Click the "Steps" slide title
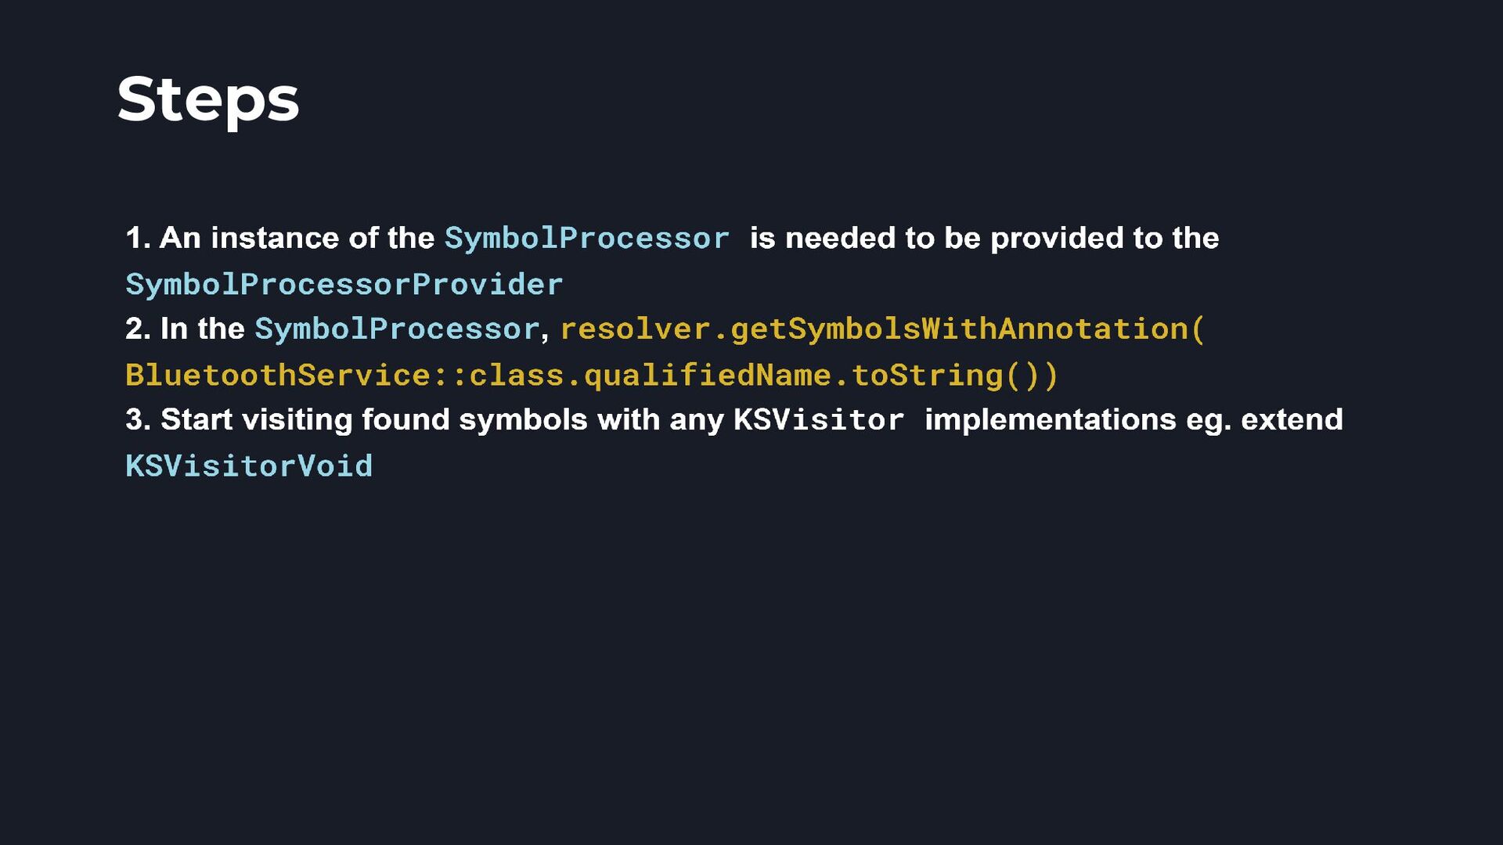Screen dimensions: 1503x845 pos(208,101)
